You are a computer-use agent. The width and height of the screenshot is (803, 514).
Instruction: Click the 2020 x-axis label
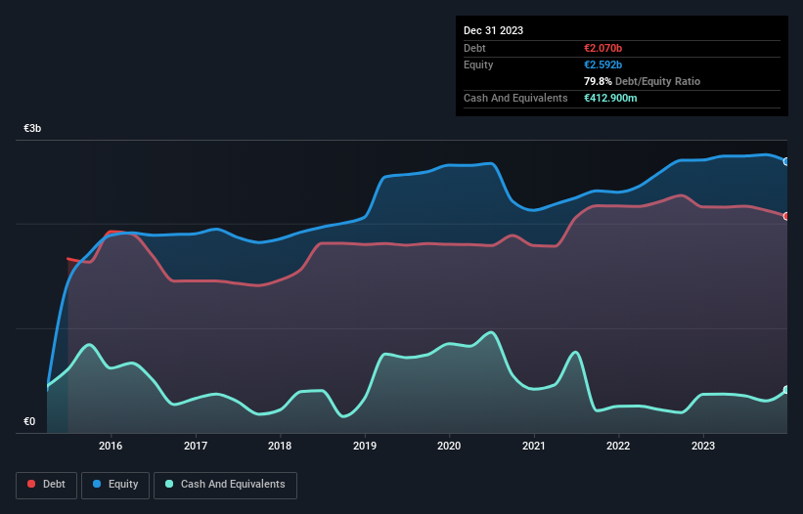coord(449,446)
